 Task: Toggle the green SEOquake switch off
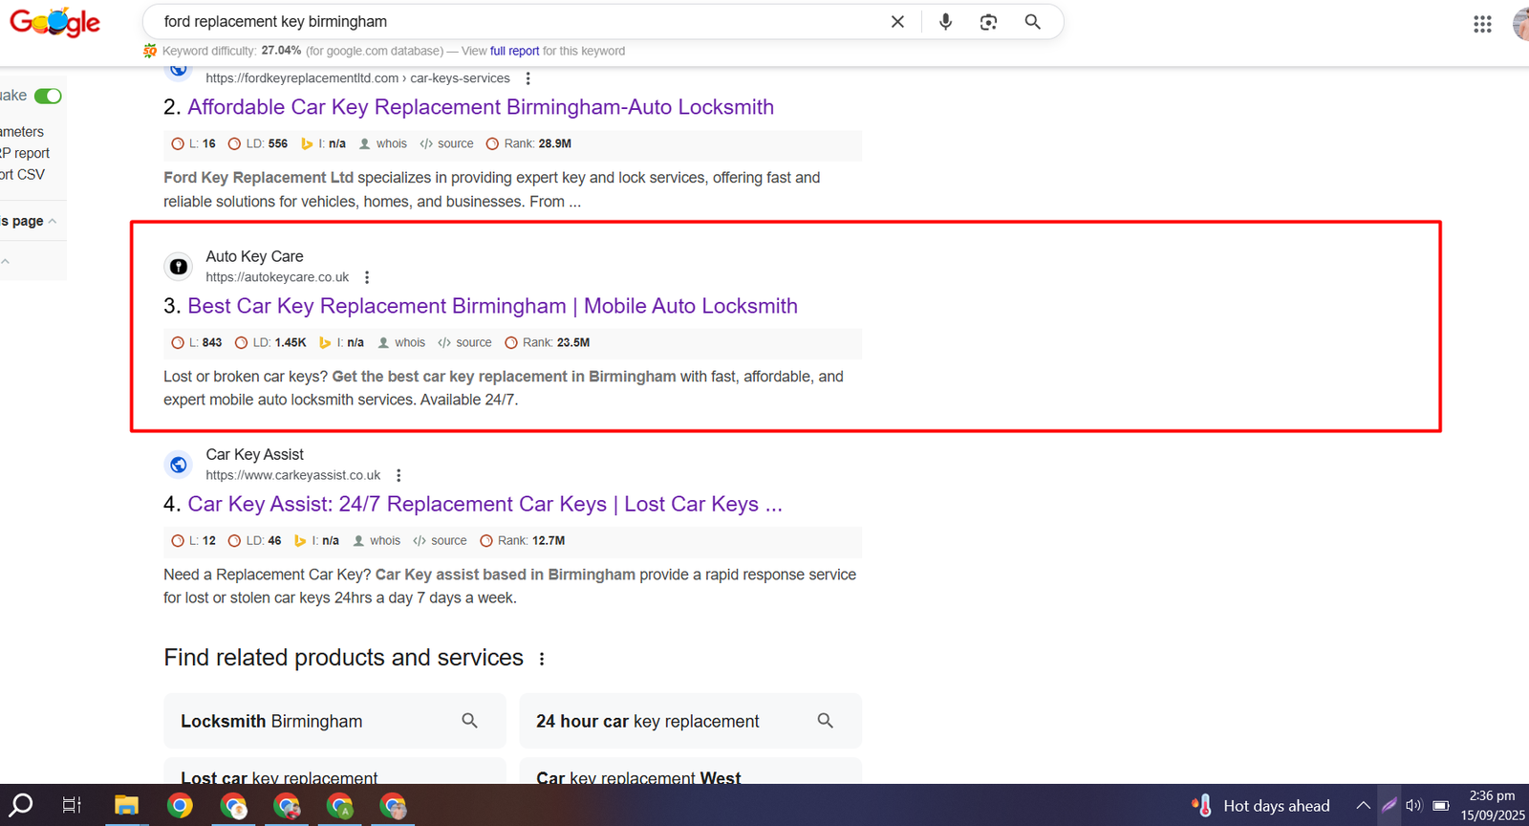48,96
